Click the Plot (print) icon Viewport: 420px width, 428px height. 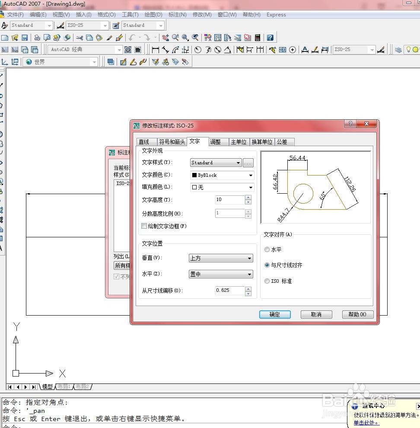pos(37,38)
